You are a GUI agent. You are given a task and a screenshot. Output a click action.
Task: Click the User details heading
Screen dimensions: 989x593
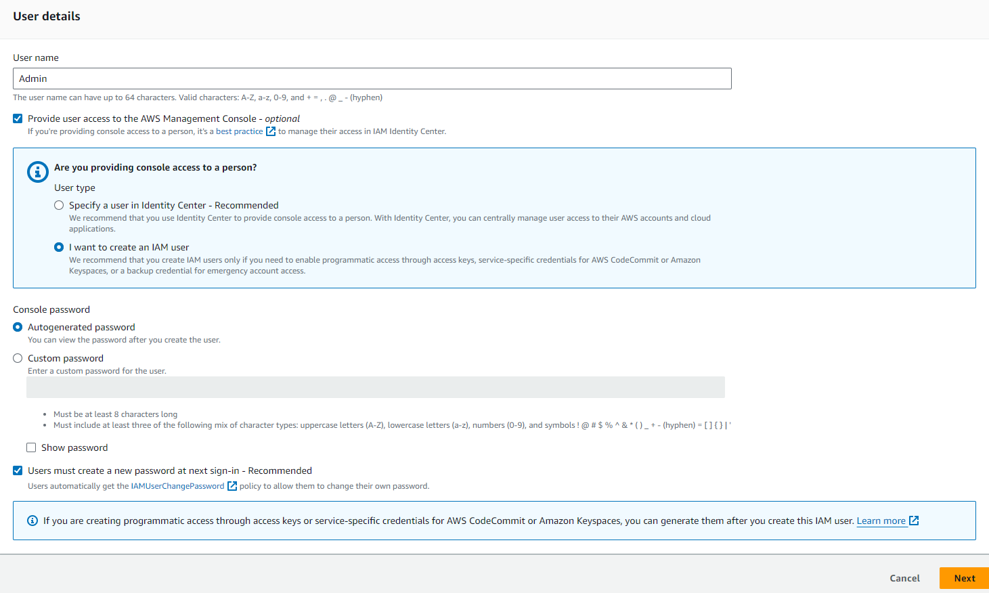click(47, 16)
